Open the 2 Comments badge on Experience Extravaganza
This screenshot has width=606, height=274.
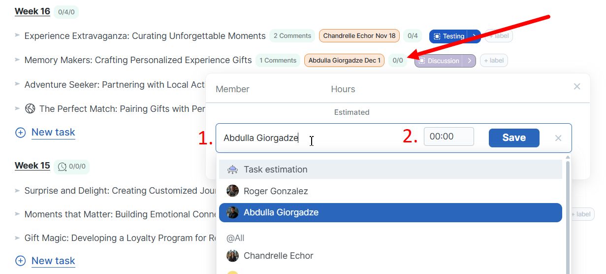(x=292, y=36)
